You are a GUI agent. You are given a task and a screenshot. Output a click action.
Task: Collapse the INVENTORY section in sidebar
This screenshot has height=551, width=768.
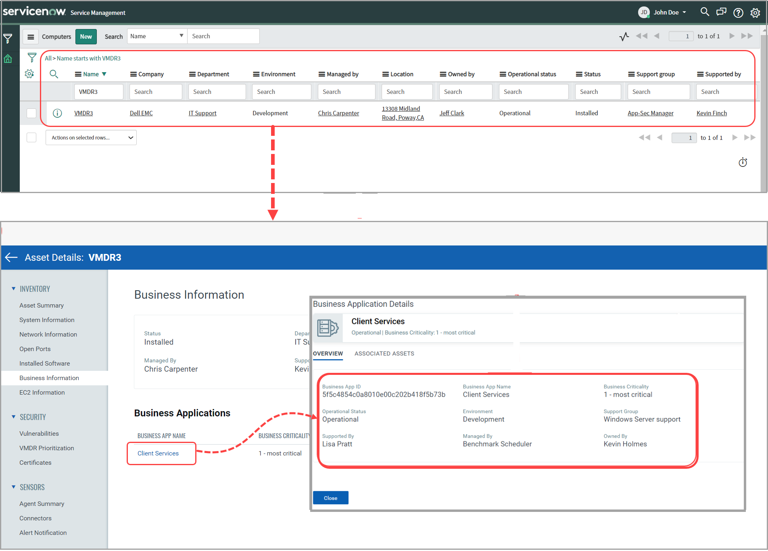coord(13,289)
